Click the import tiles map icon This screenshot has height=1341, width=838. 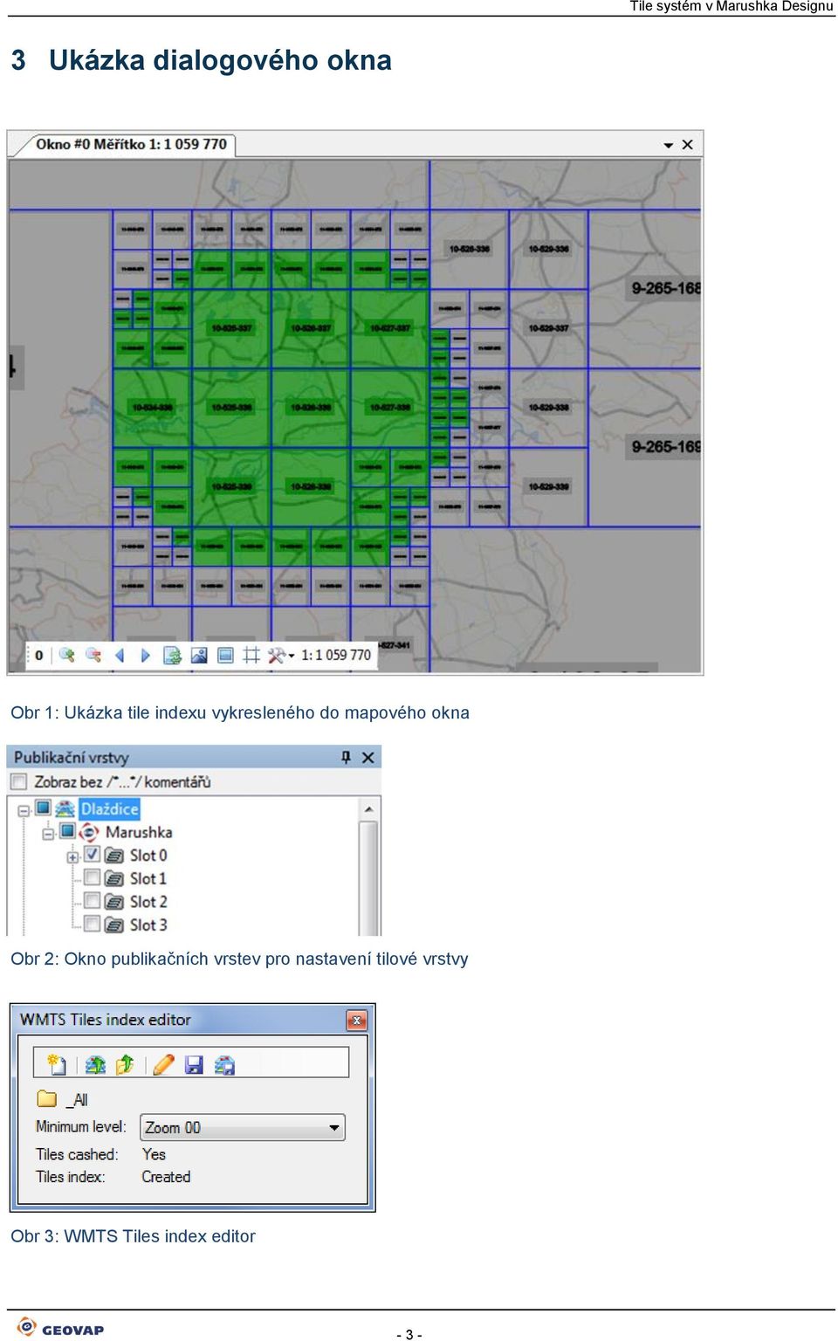(96, 1064)
